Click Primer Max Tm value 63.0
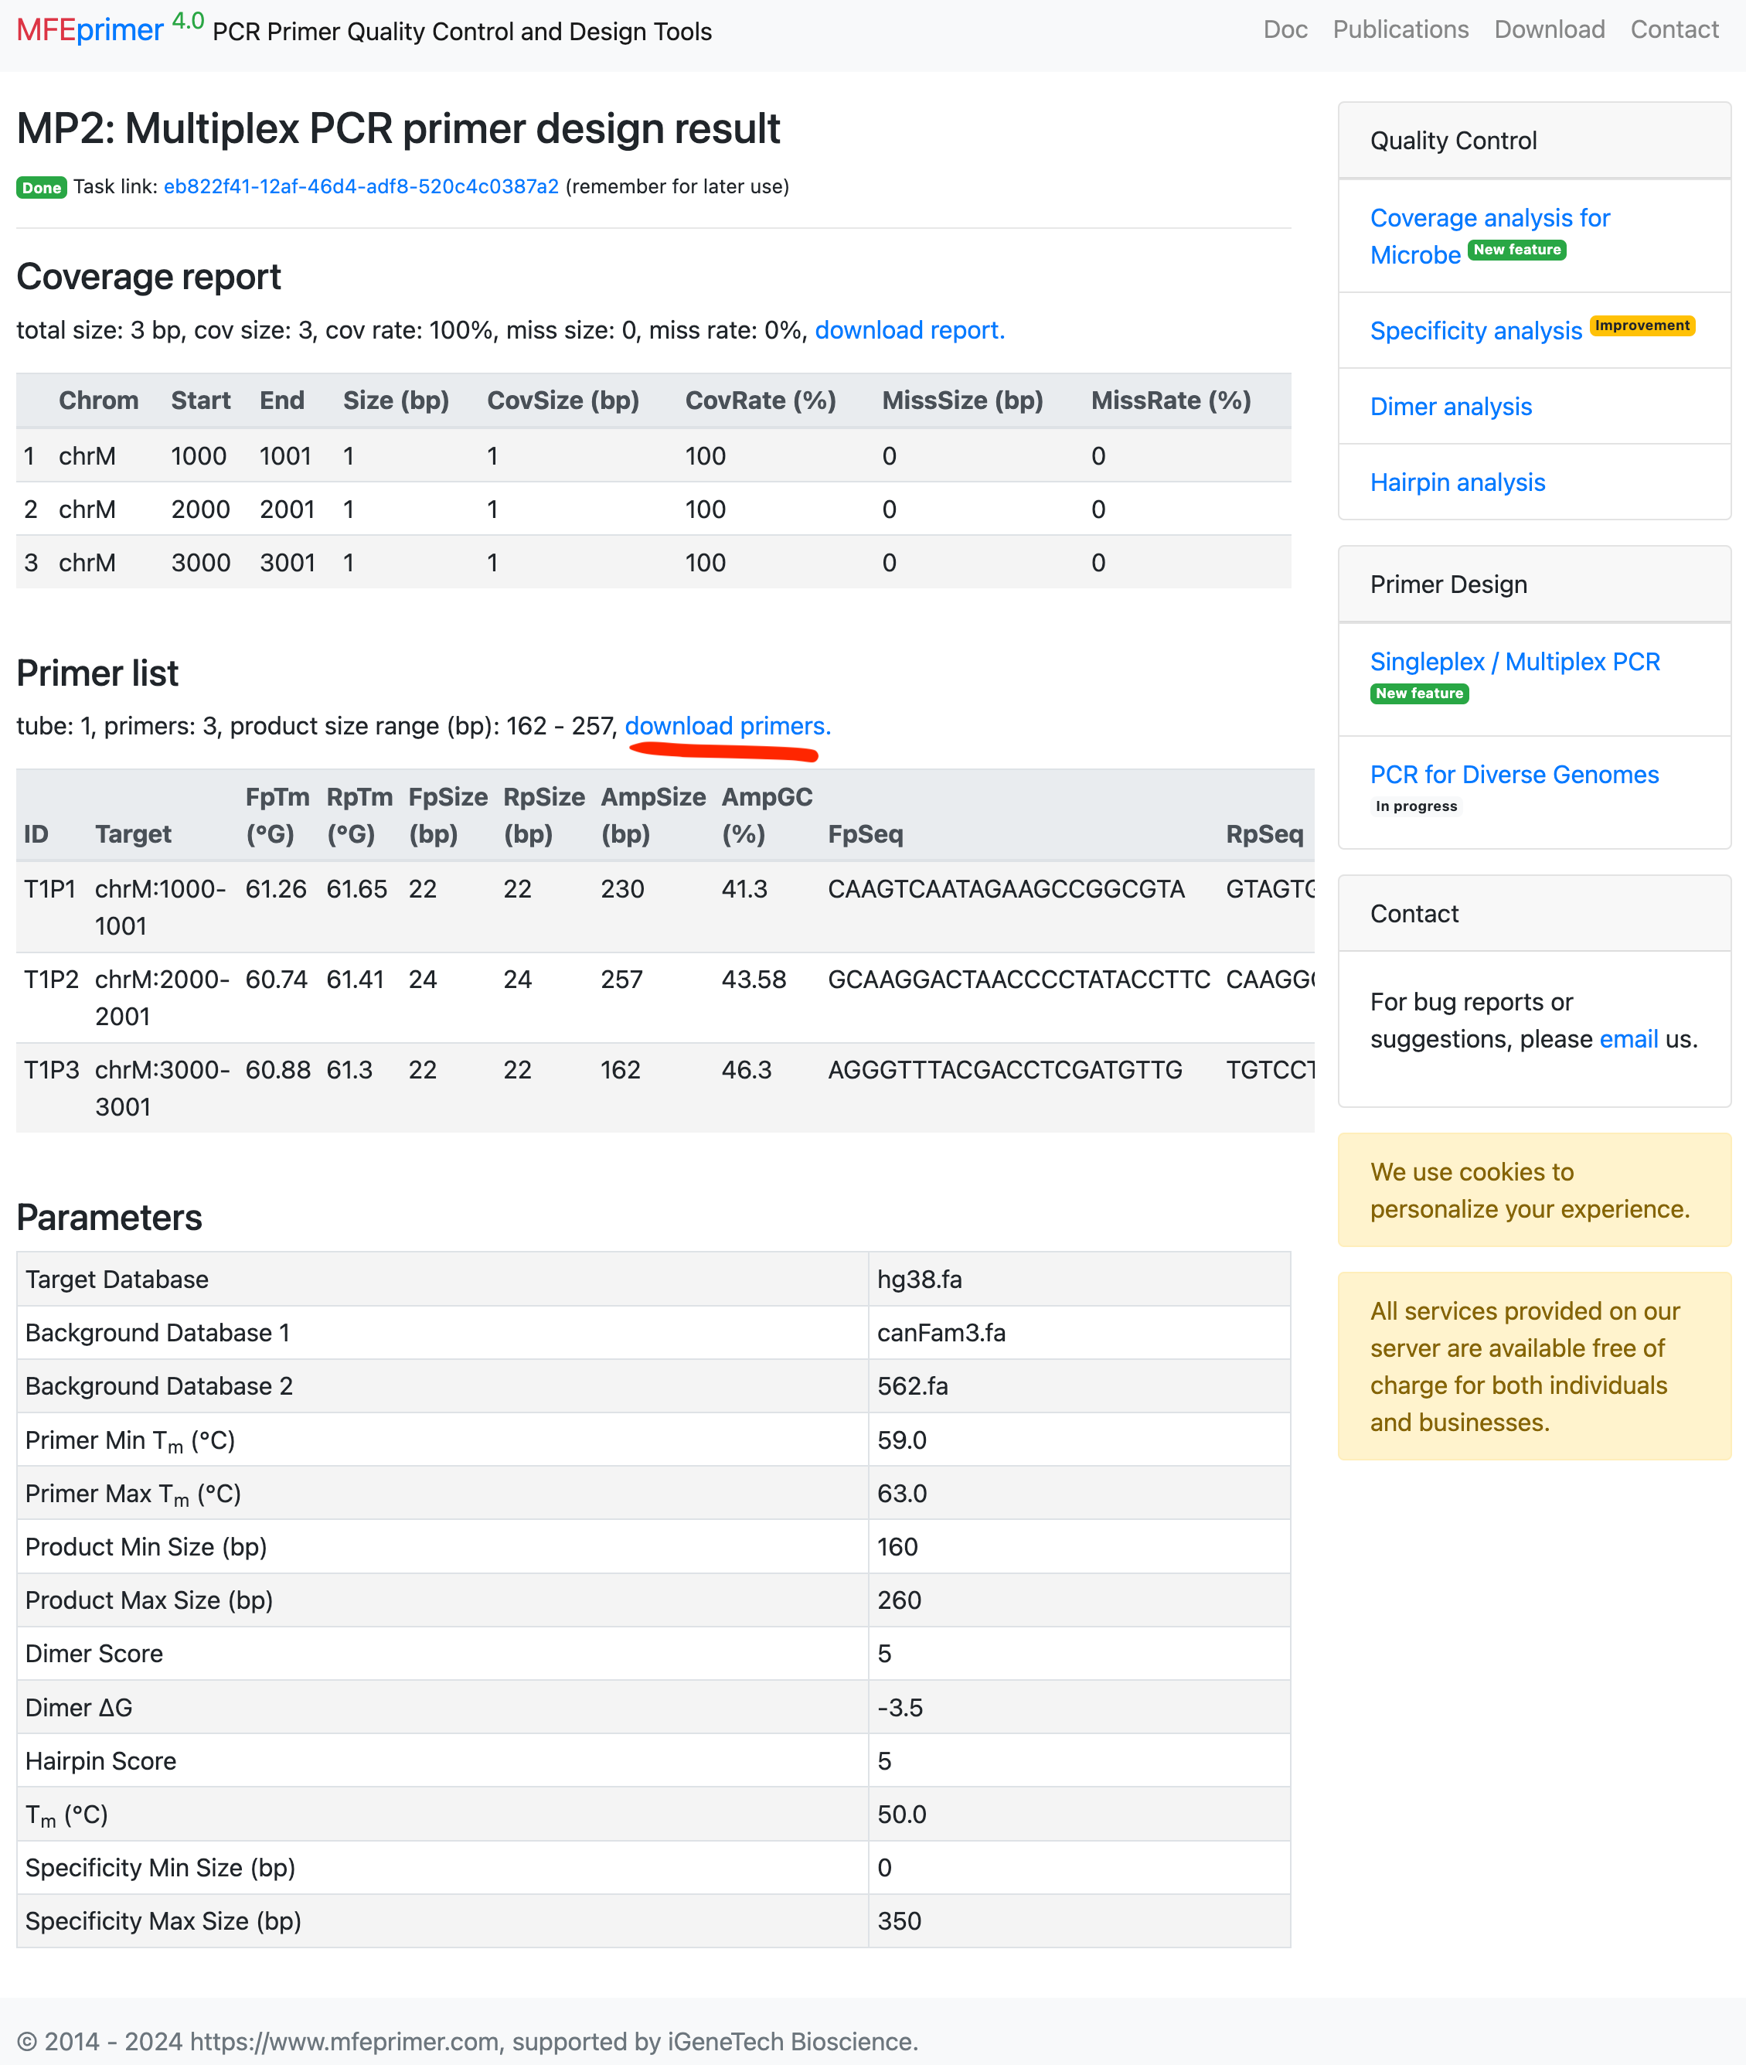The width and height of the screenshot is (1746, 2065). (x=902, y=1493)
